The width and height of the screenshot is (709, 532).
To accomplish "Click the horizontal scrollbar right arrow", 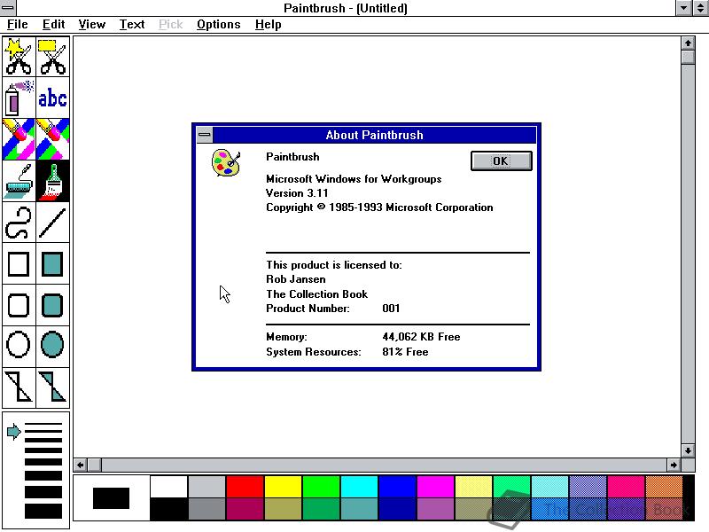I will click(x=674, y=465).
